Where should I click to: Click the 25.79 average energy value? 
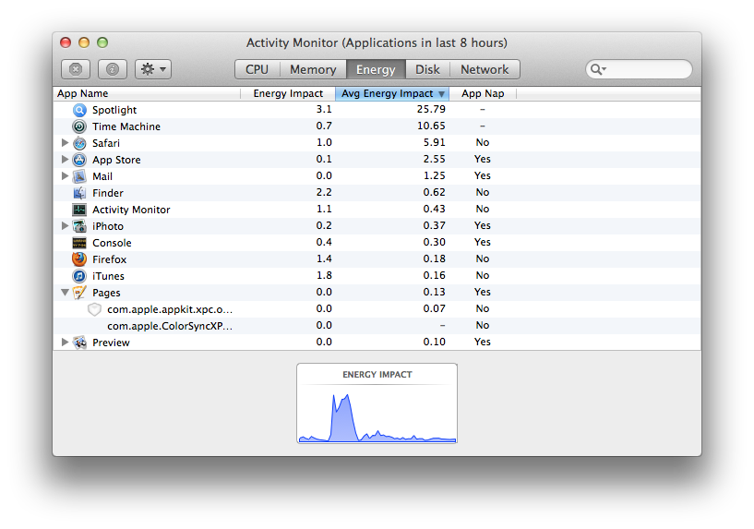tap(431, 109)
